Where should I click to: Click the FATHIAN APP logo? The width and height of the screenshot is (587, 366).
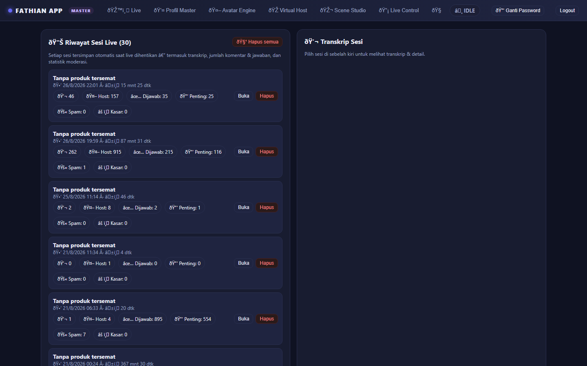pos(35,11)
